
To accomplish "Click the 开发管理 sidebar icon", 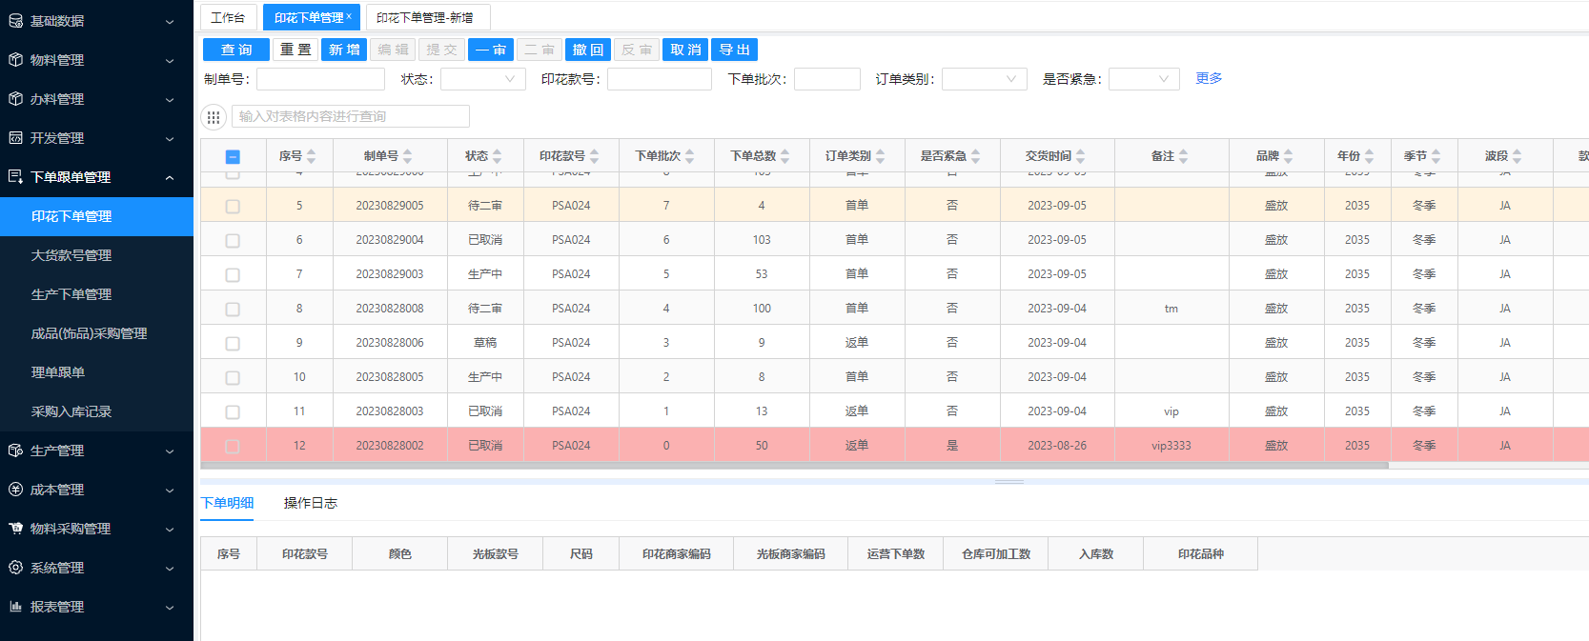I will (15, 138).
